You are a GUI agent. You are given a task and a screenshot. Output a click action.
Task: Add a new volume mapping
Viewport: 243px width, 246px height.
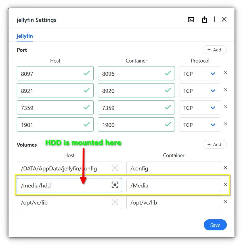[x=215, y=144]
